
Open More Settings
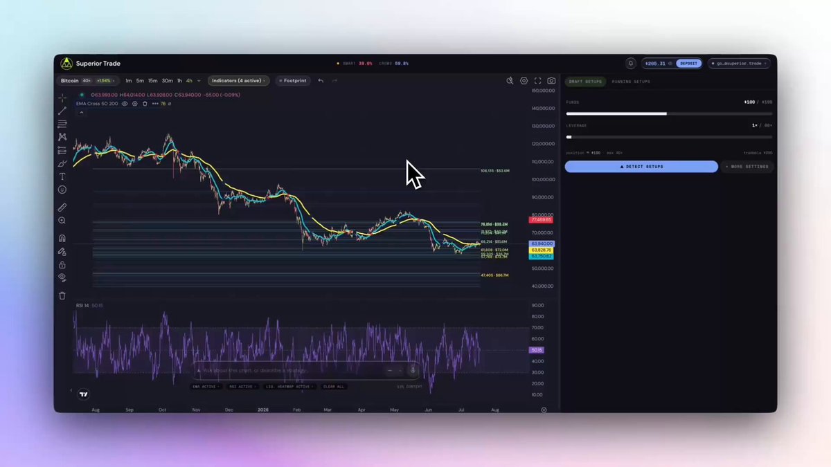tap(747, 167)
